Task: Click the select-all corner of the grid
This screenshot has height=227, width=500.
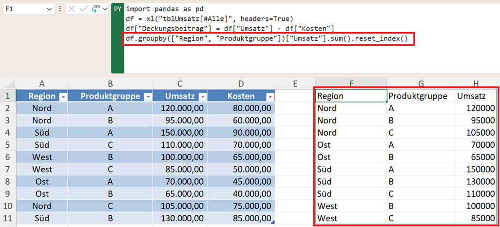Action: click(8, 84)
